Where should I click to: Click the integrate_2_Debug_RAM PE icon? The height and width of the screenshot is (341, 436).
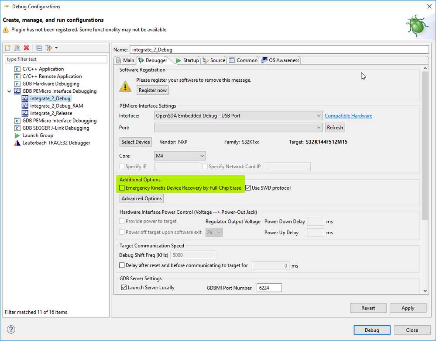click(25, 106)
